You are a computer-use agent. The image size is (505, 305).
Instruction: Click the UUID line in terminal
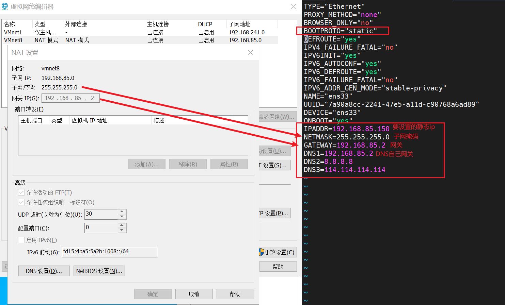[391, 104]
